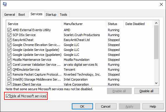
Task: Sort by Status column header
Action: pos(115,24)
